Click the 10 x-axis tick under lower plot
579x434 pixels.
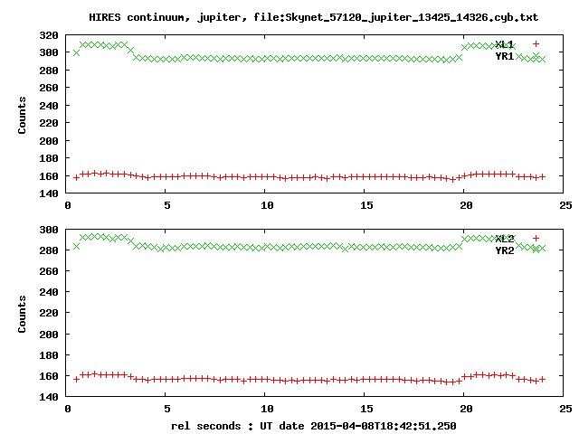coord(267,409)
